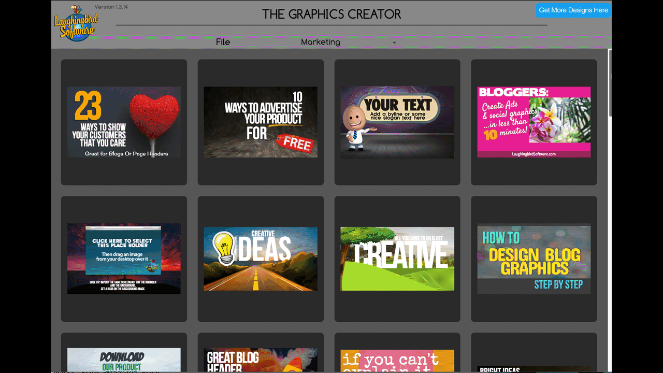Select the pink Bloggers ad template

(x=534, y=122)
